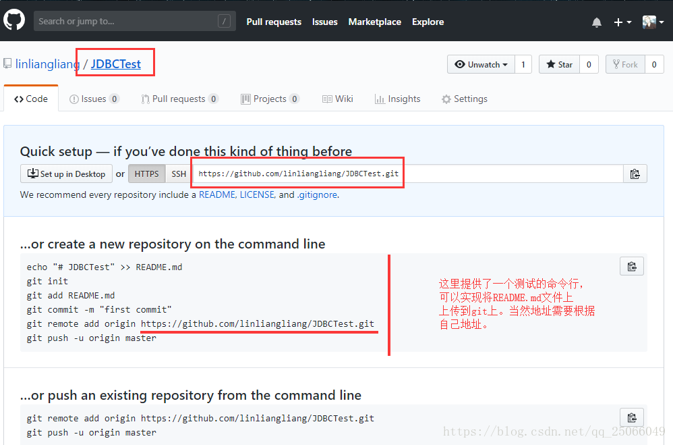View watchers count 1
Screen dimensions: 673x445
523,65
